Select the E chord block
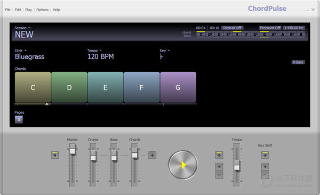The image size is (320, 195). [106, 87]
